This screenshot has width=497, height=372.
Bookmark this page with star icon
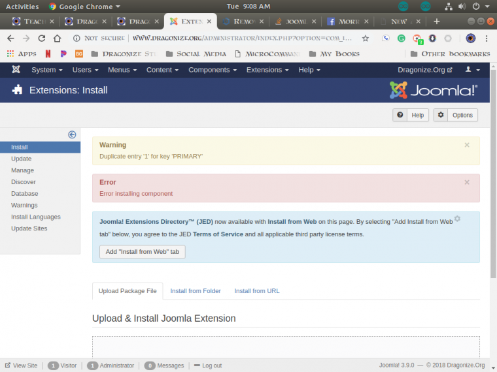[x=366, y=39]
